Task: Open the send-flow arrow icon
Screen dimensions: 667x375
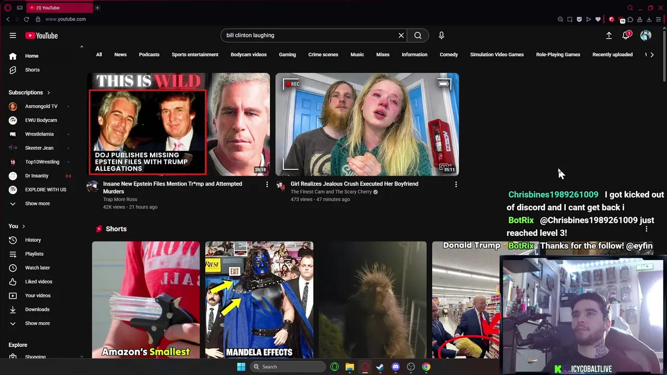Action: point(588,19)
